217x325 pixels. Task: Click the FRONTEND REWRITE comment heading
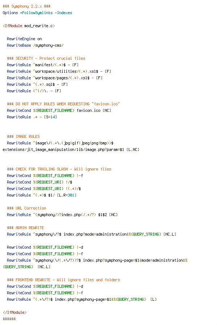[x=63, y=280]
